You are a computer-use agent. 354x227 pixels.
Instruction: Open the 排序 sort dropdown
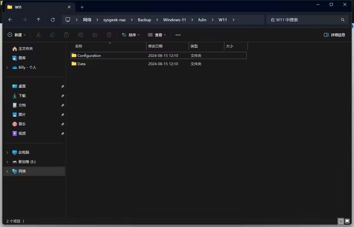point(131,35)
